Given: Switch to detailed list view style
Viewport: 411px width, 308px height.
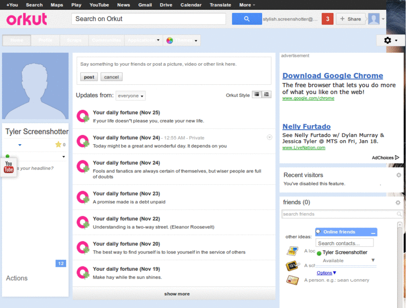Looking at the screenshot, I should coord(267,94).
